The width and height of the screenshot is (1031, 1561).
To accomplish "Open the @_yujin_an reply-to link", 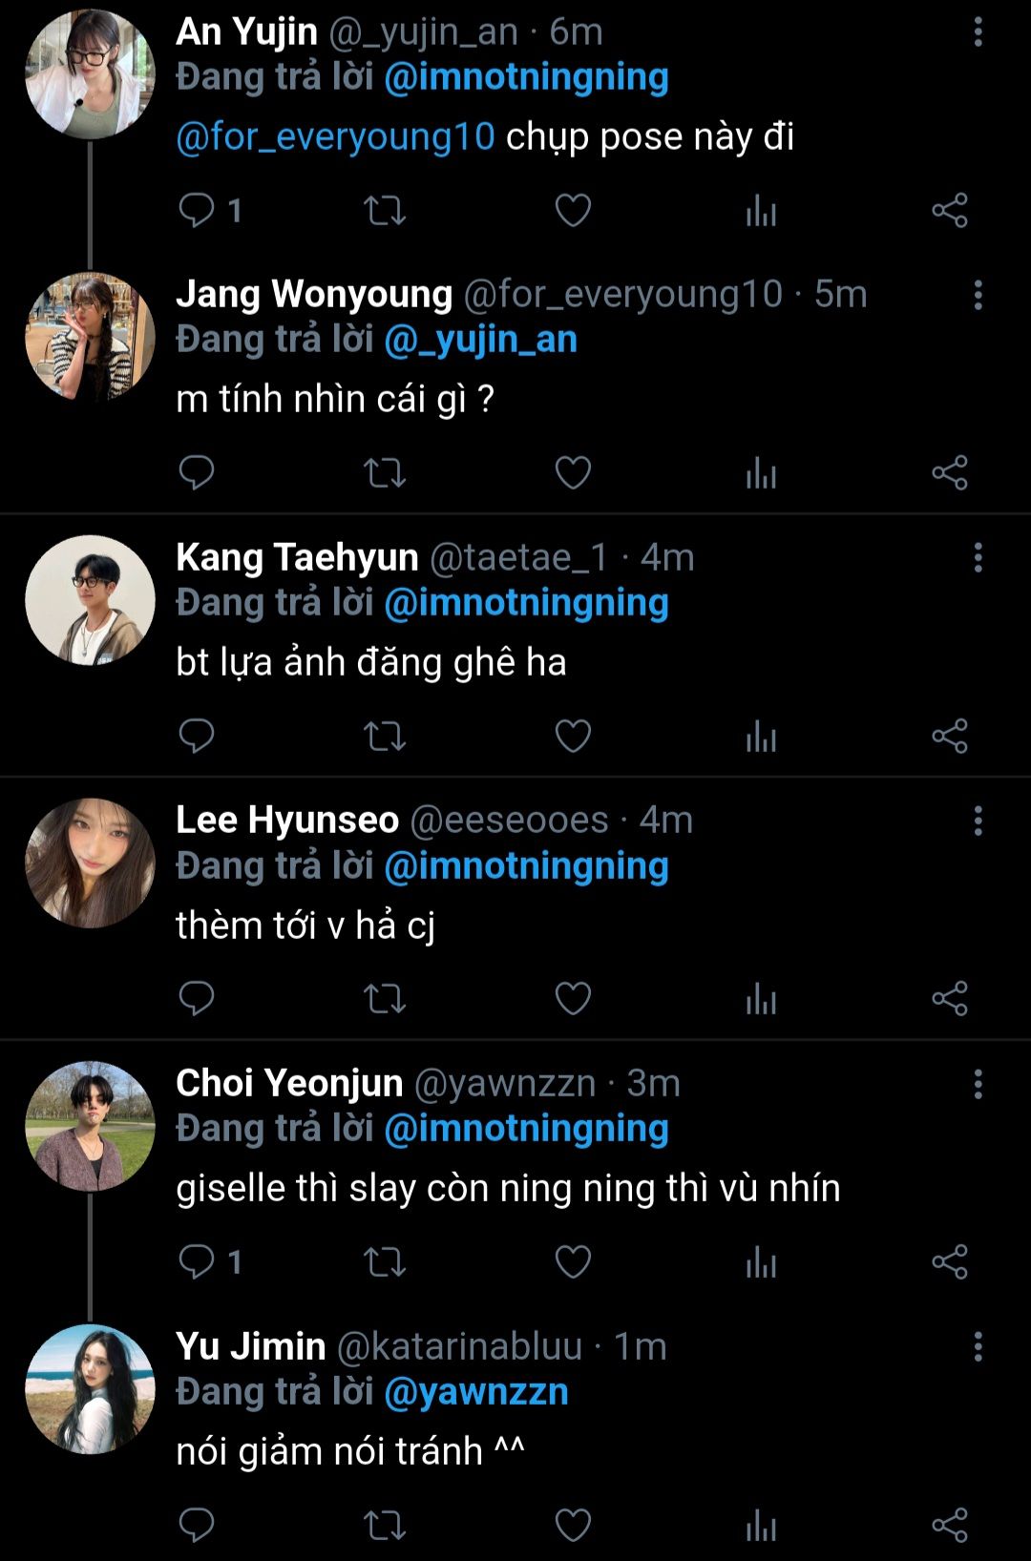I will (480, 340).
